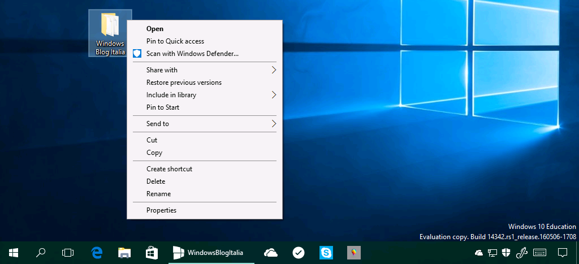
Task: Choose Delete from context menu
Action: (205, 181)
